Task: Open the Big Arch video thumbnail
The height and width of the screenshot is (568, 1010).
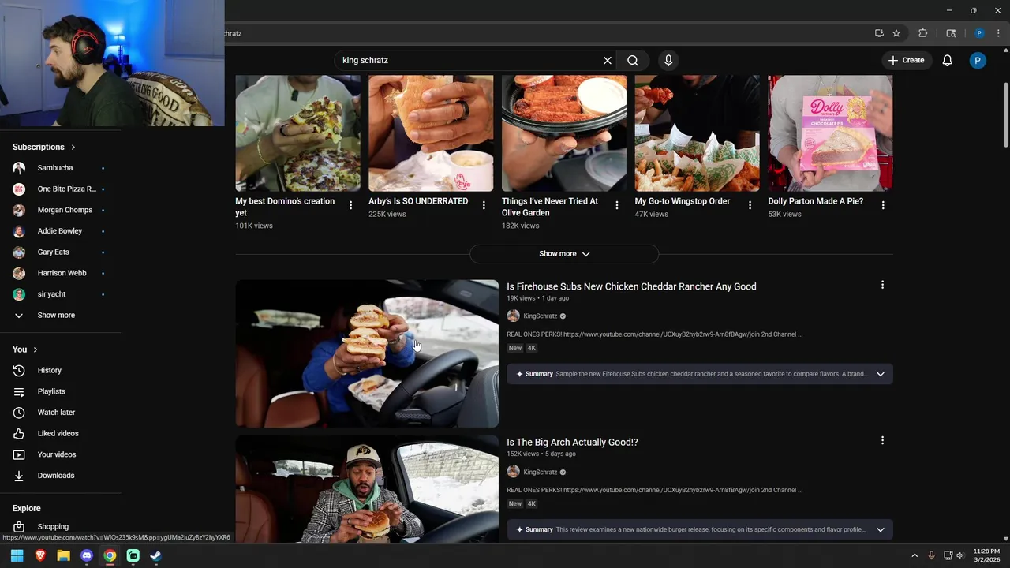Action: pyautogui.click(x=367, y=489)
